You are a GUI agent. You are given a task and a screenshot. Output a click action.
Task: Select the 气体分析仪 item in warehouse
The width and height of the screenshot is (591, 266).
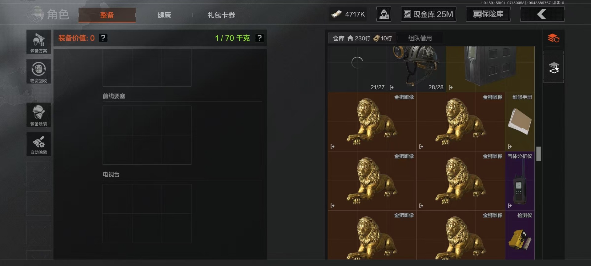[520, 181]
